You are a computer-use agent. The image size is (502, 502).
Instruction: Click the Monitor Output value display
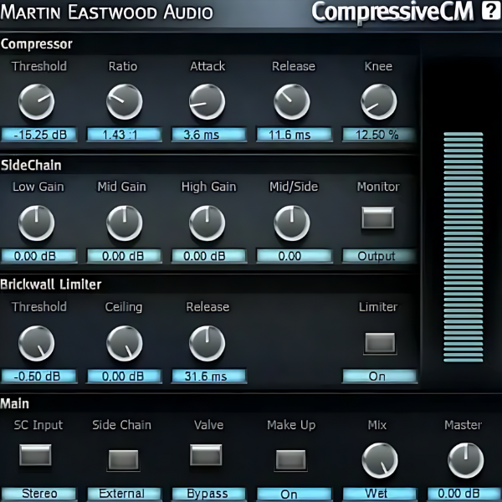379,256
